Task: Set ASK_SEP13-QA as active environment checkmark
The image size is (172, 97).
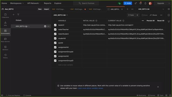Action: 45,26
